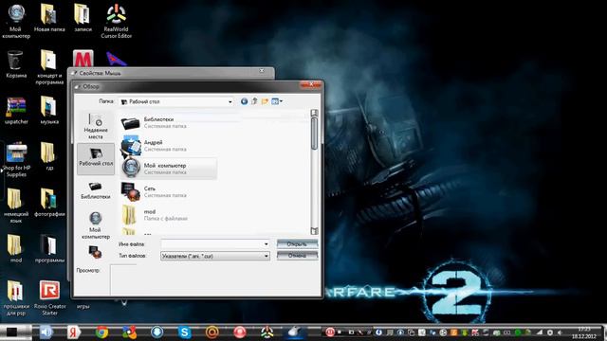
Task: Click the Отмена button
Action: pyautogui.click(x=297, y=256)
